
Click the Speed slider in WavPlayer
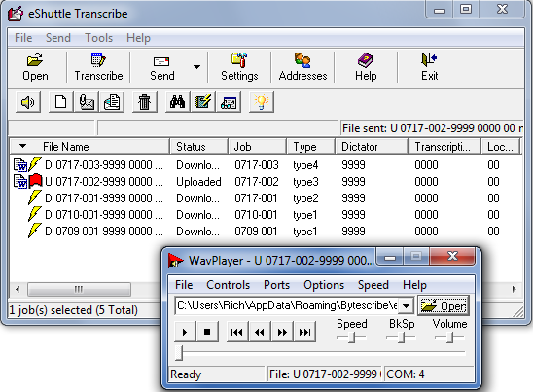coord(351,338)
